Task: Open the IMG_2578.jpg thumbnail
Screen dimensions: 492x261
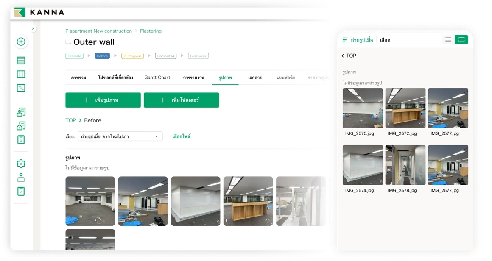Action: pos(405,165)
